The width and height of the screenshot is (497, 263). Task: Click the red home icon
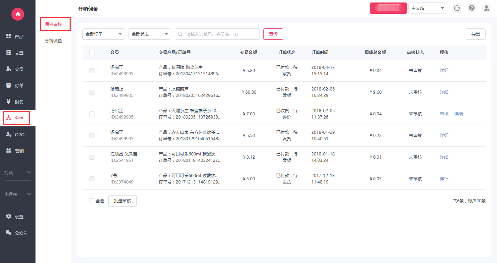[x=17, y=14]
